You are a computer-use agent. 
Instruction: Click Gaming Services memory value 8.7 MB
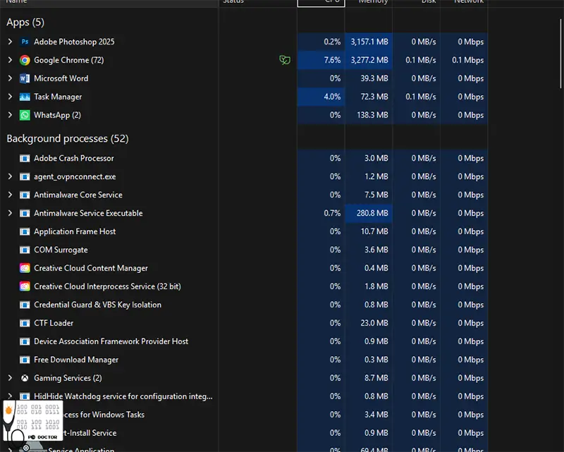click(376, 378)
